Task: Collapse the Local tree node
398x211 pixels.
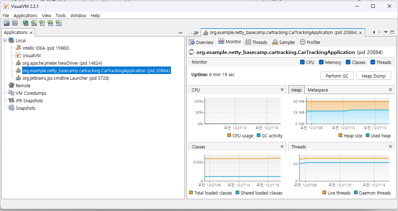Action: [5, 40]
